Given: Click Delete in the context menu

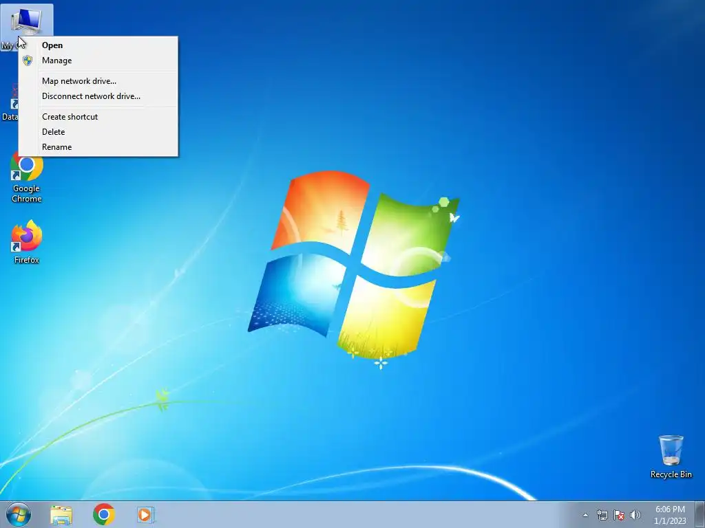Looking at the screenshot, I should [98, 132].
